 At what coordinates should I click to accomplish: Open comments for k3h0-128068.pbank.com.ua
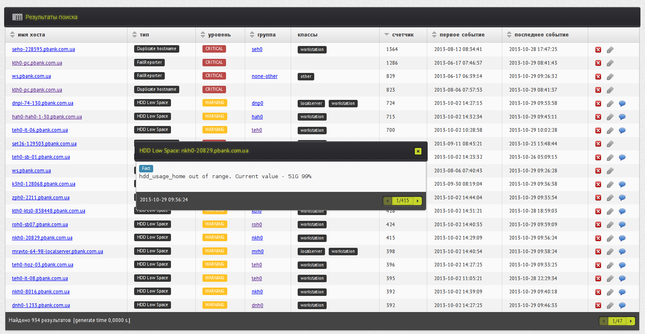[x=622, y=184]
